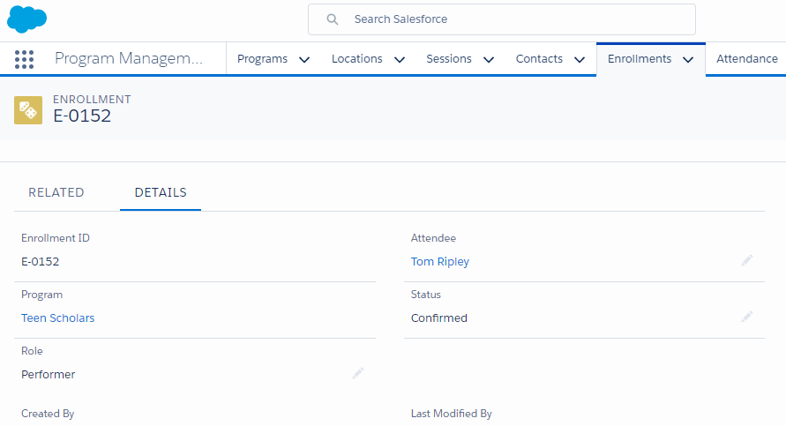Click into the Search Salesforce field

[x=502, y=19]
